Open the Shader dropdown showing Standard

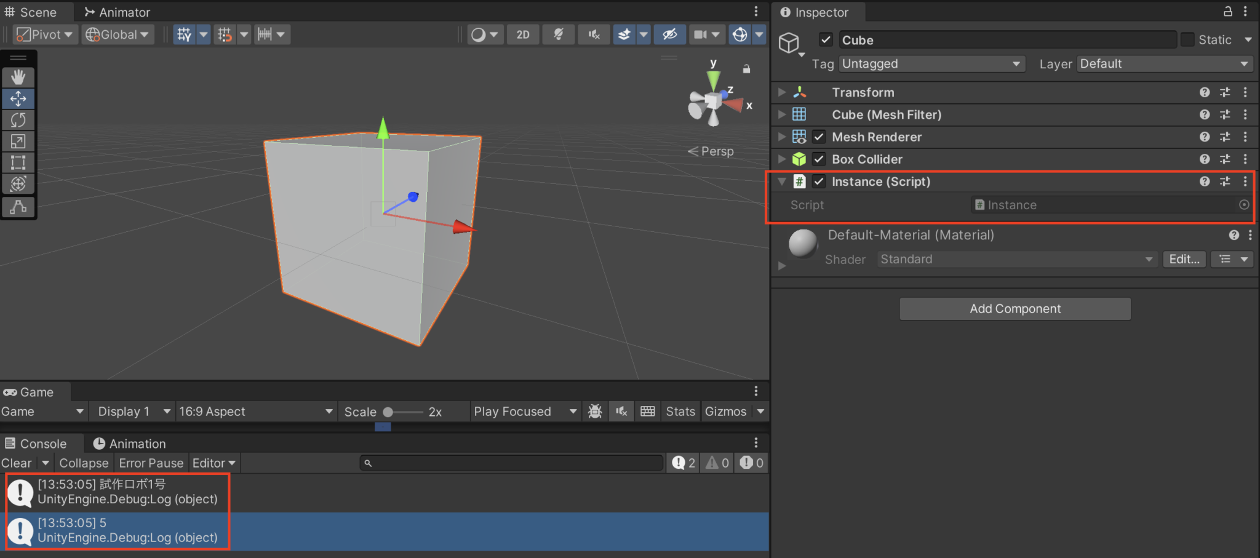1017,260
